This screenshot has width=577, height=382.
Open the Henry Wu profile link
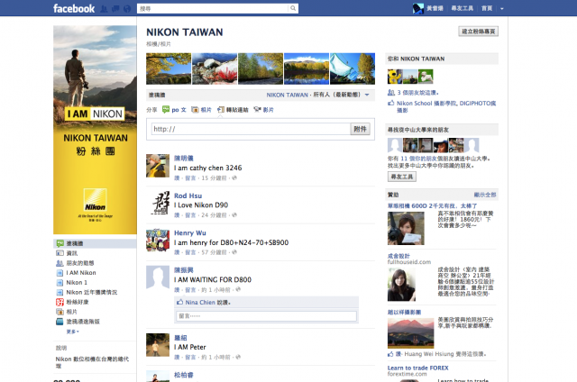(190, 232)
